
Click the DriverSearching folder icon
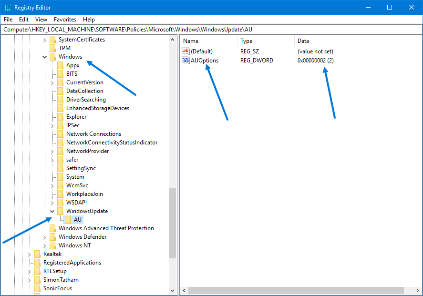[x=60, y=100]
